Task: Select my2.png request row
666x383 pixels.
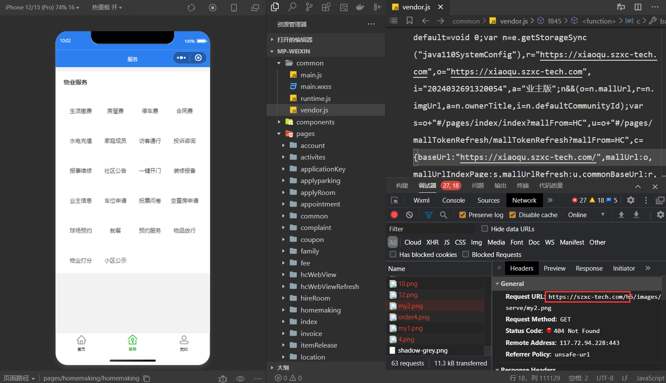Action: tap(435, 306)
